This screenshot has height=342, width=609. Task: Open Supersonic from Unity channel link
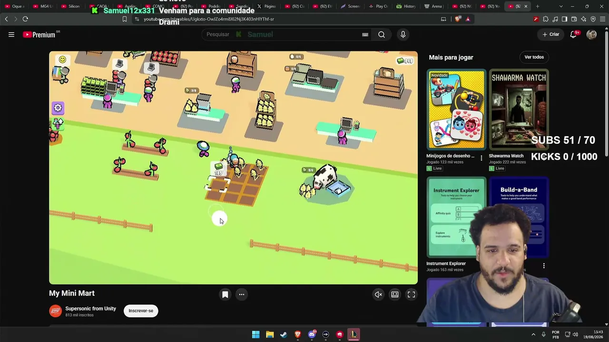click(90, 309)
